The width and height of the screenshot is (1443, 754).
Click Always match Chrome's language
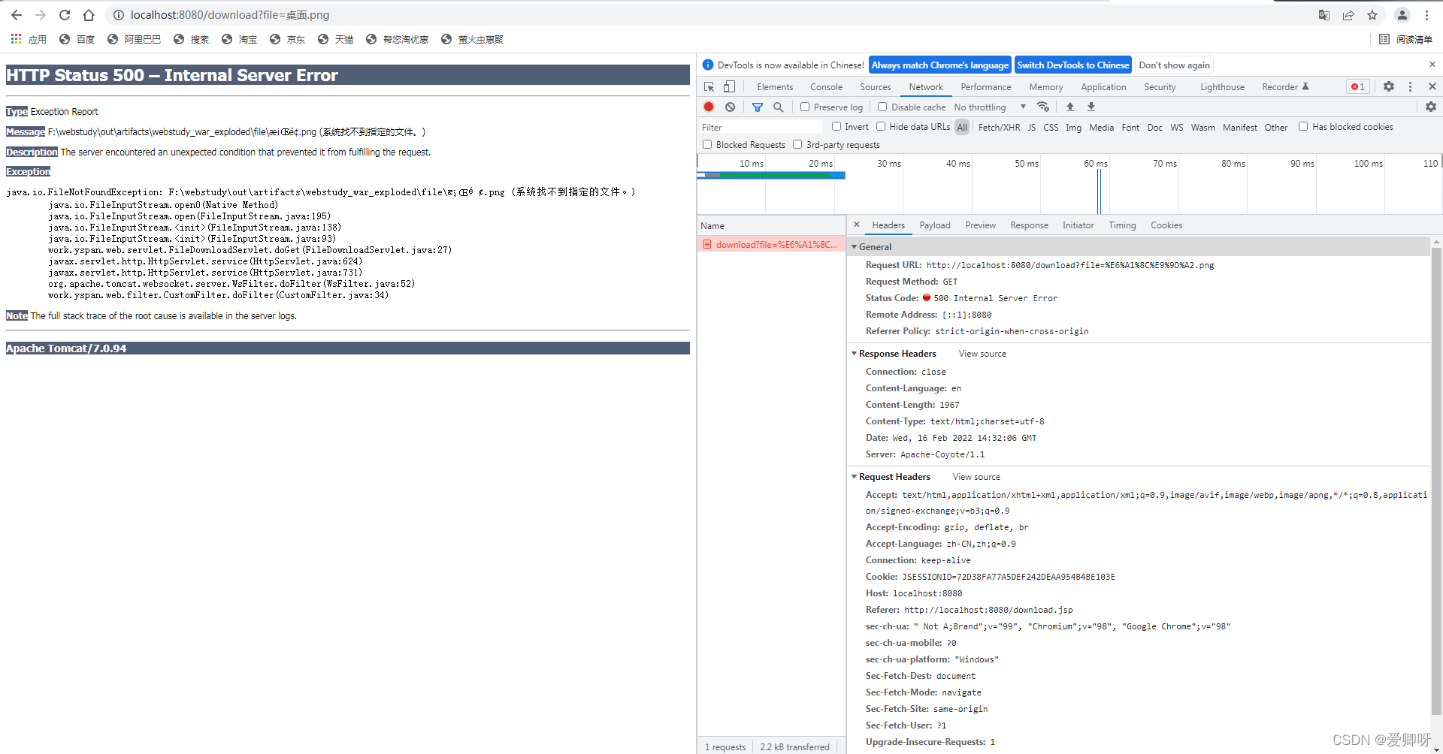[939, 65]
